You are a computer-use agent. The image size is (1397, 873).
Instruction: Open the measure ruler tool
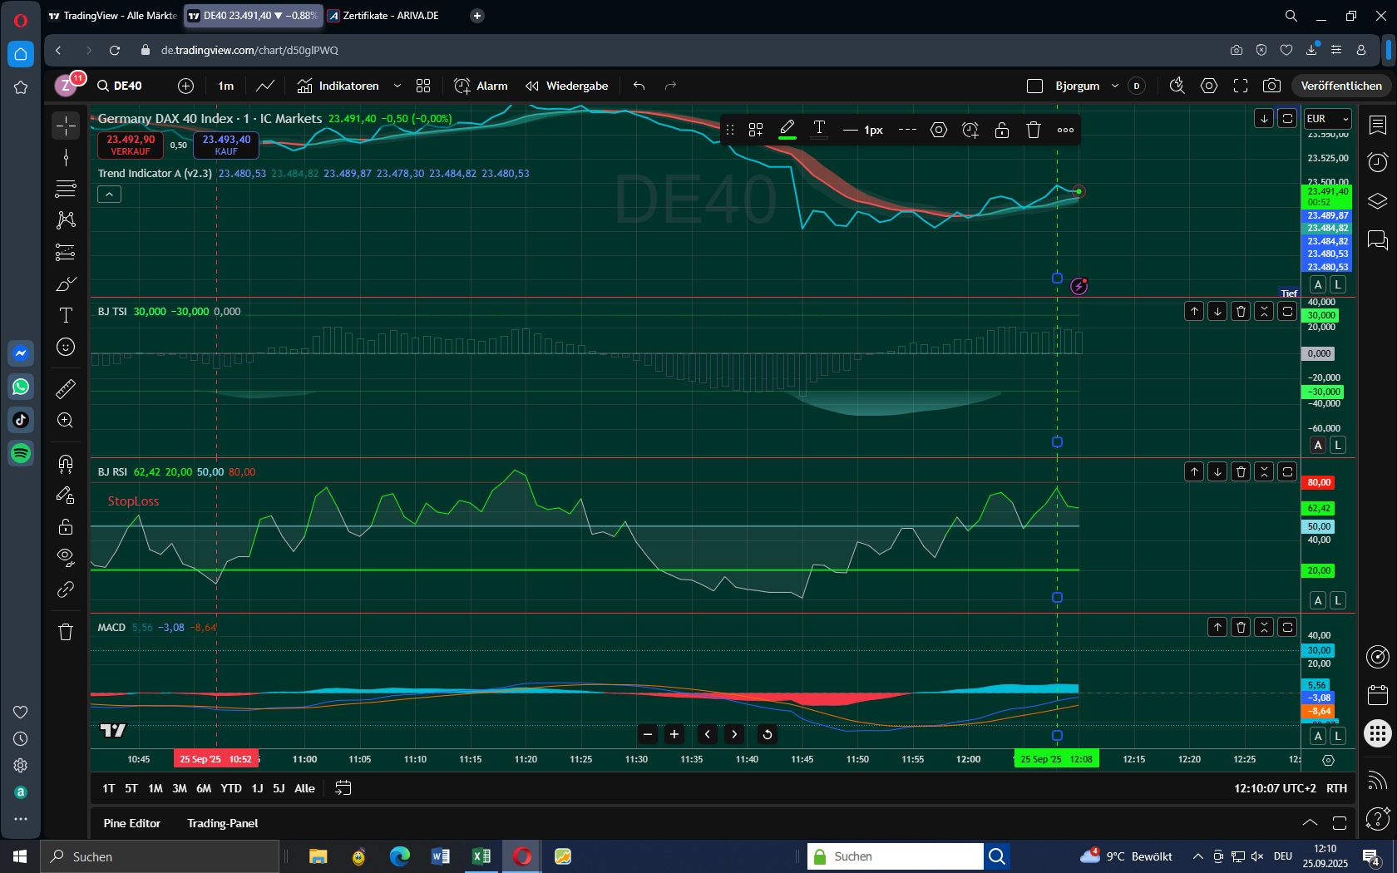coord(65,388)
